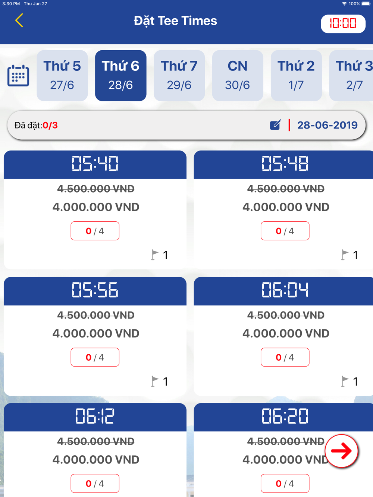Viewport: 373px width, 497px height.
Task: Select the 05:48 tee time header
Action: tap(285, 164)
